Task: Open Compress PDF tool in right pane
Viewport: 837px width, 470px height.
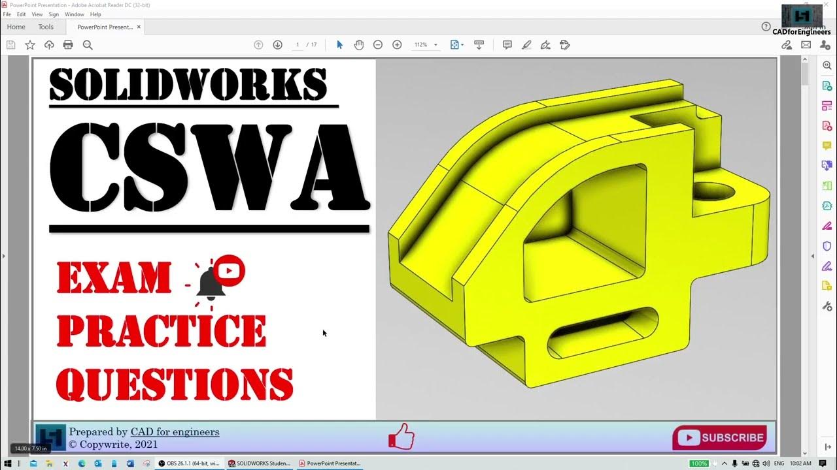Action: tap(827, 206)
